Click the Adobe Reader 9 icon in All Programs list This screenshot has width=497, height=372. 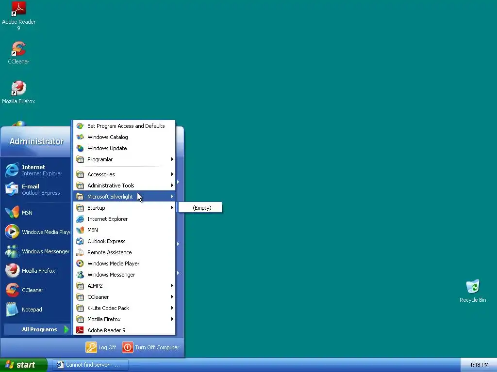click(x=80, y=330)
